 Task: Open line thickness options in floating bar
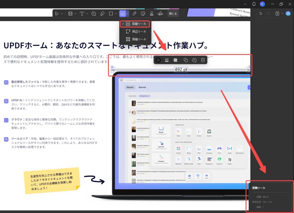tap(167, 60)
